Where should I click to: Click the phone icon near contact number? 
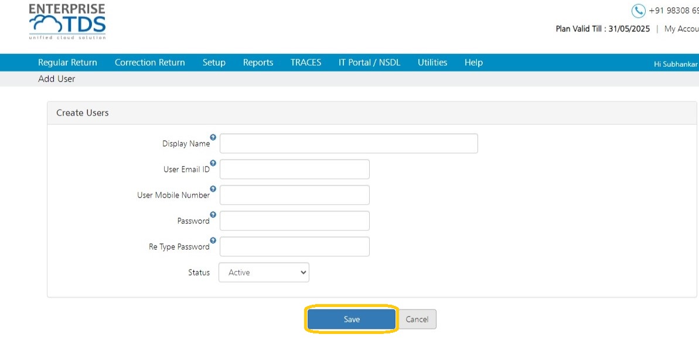coord(639,11)
